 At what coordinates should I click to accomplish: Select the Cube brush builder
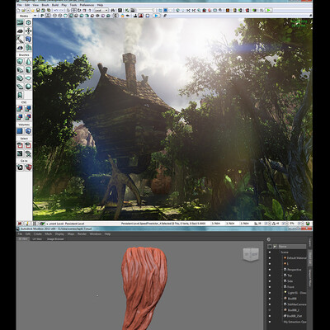pyautogui.click(x=20, y=61)
